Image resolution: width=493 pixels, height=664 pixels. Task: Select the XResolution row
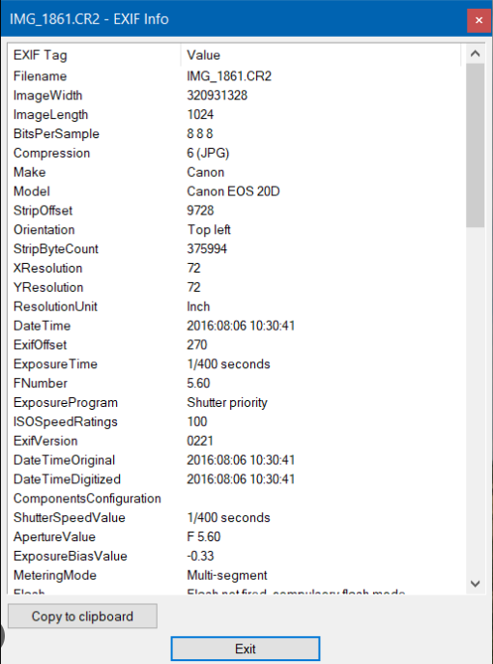point(235,268)
